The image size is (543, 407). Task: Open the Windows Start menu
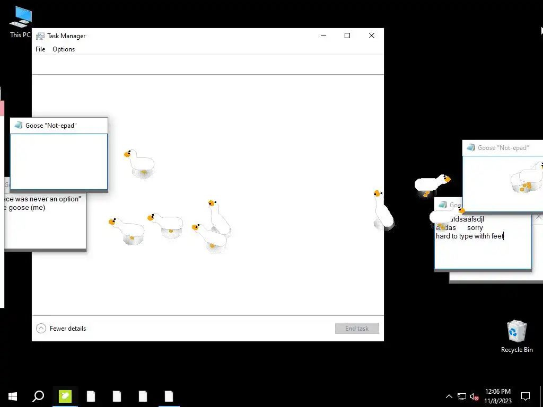click(x=13, y=396)
